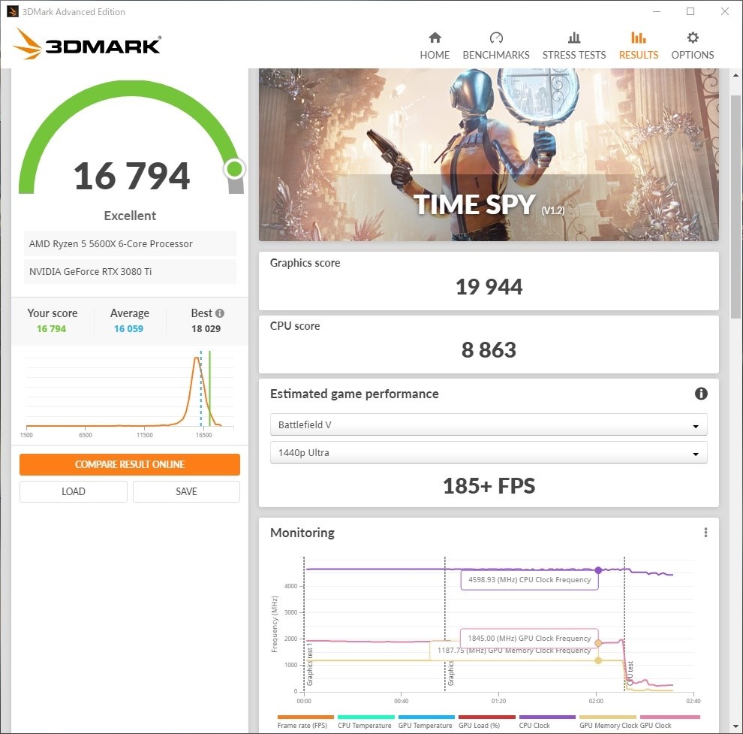The width and height of the screenshot is (743, 734).
Task: Open the HOME tab
Action: click(x=435, y=46)
